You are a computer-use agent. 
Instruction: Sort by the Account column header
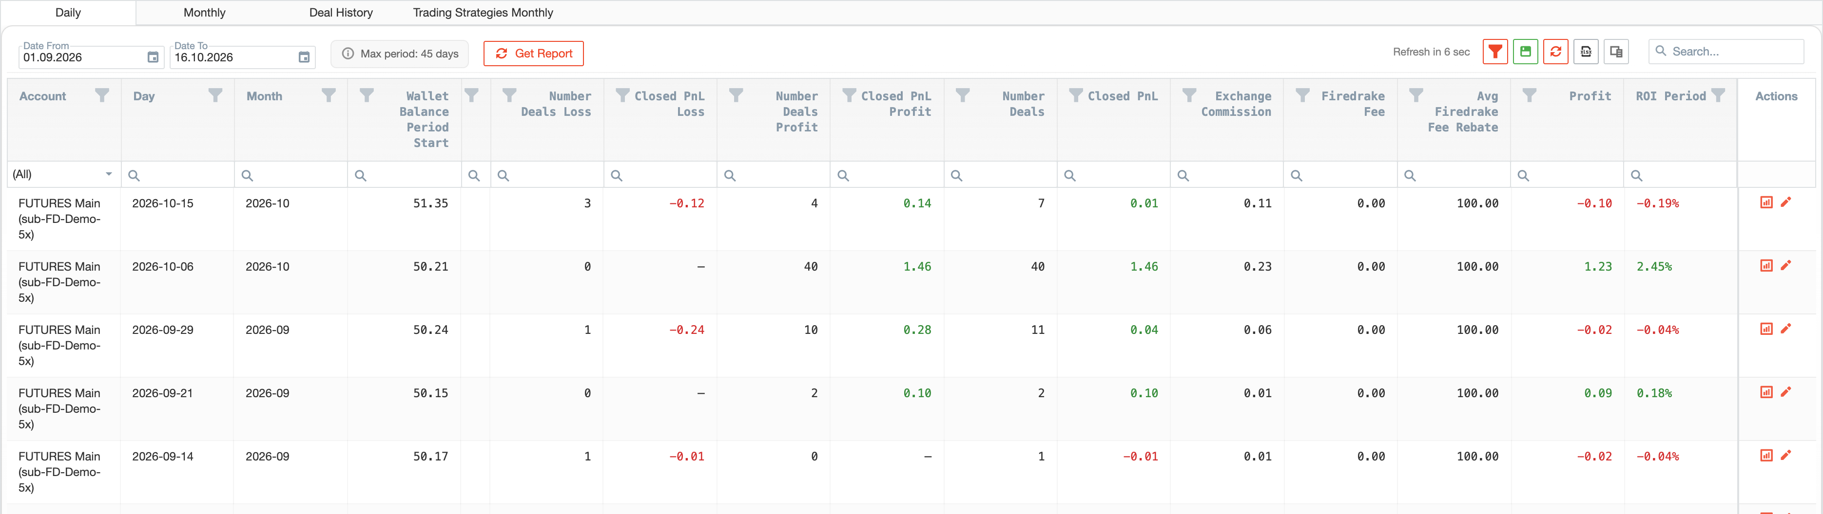coord(42,96)
